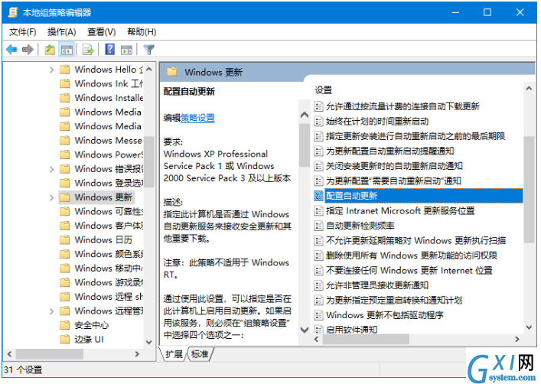Click the Filter funnel toolbar icon
Image resolution: width=541 pixels, height=384 pixels.
(148, 50)
